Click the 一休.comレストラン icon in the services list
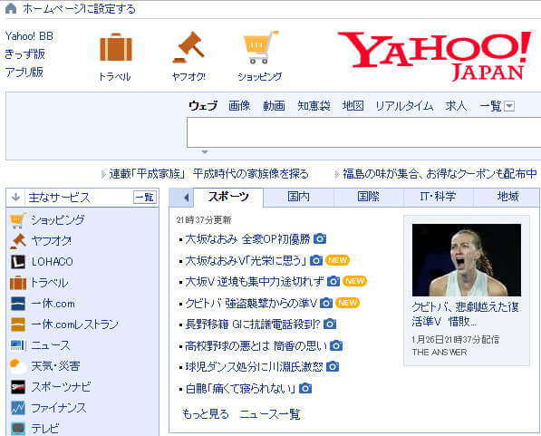Viewport: 541px width, 436px height. pos(18,325)
